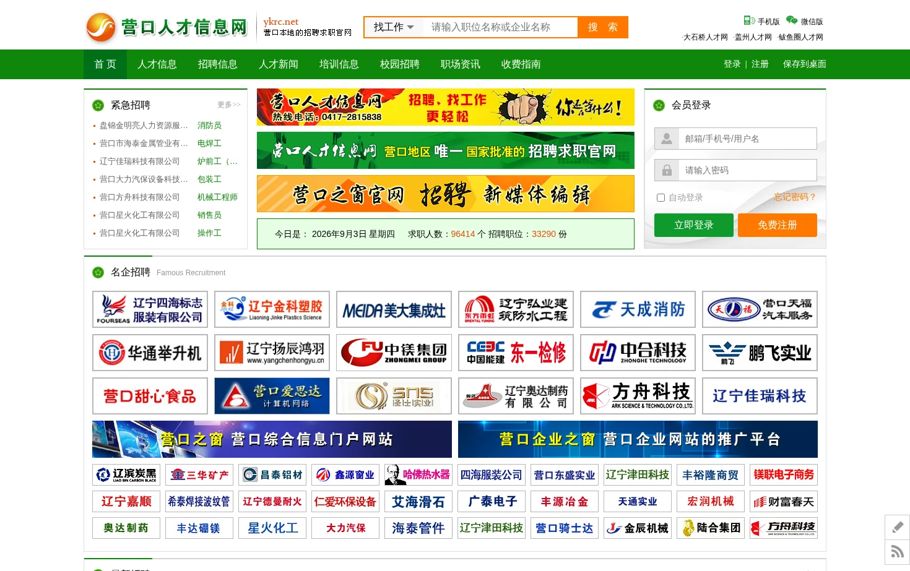Open 营口大力汽保设备科技 company link
The image size is (910, 571).
pos(144,179)
